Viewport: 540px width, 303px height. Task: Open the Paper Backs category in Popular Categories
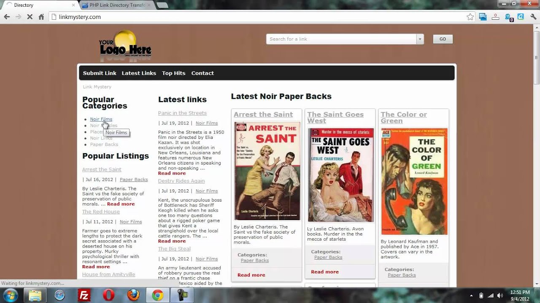tap(104, 144)
